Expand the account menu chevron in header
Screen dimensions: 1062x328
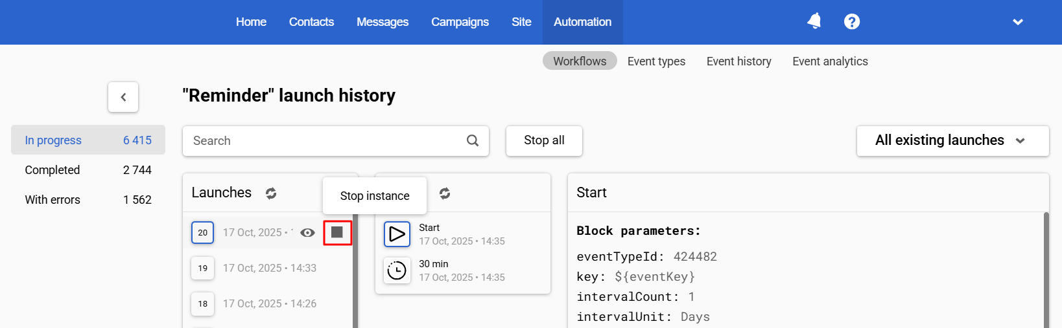click(1018, 22)
